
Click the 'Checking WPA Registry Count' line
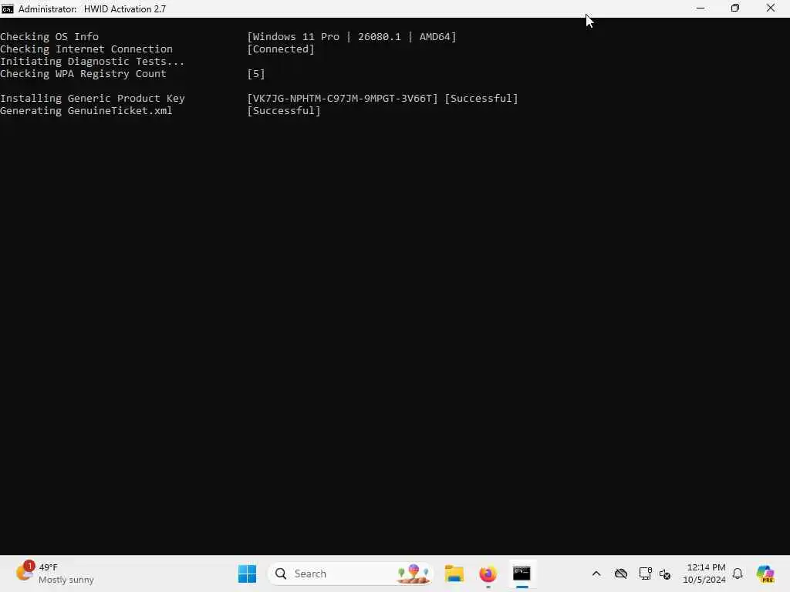[x=83, y=73]
